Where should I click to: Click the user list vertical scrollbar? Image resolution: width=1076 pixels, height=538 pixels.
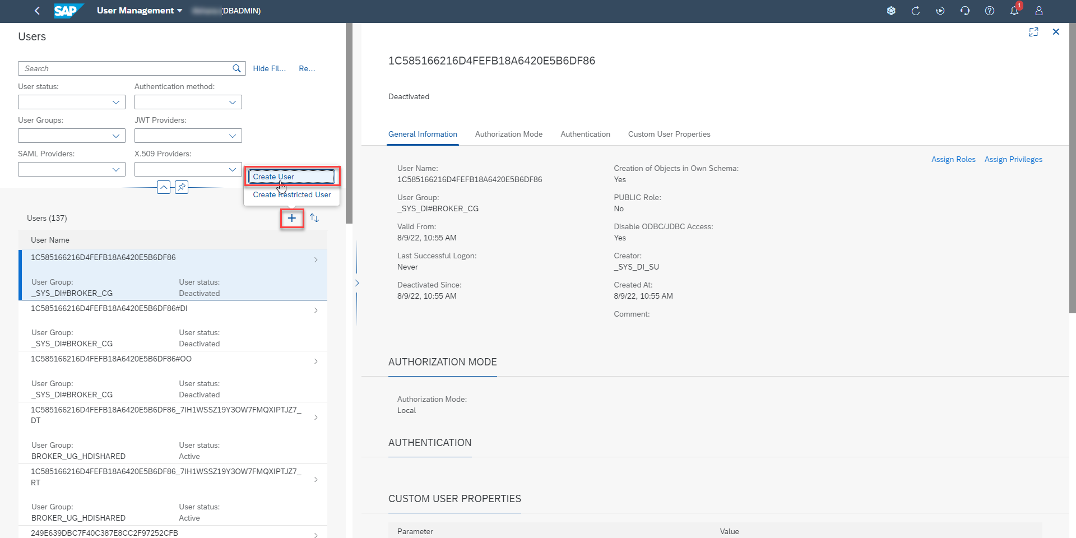(x=349, y=123)
